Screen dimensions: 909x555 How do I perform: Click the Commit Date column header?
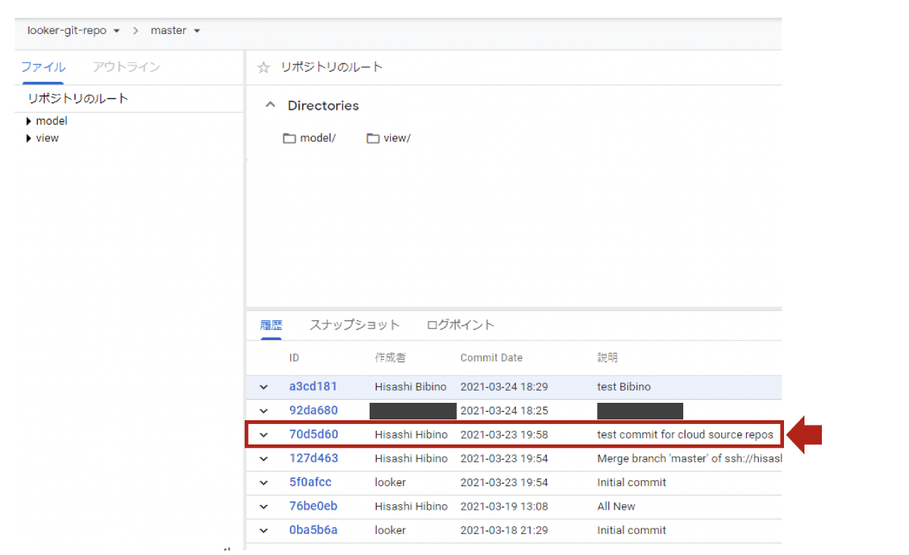(492, 358)
